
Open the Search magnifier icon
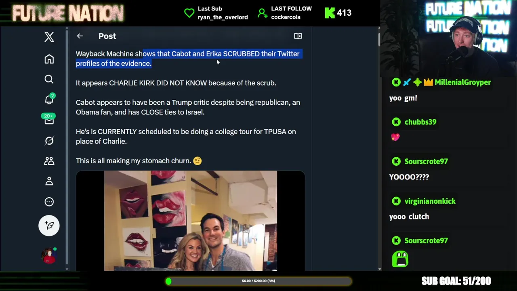[49, 79]
